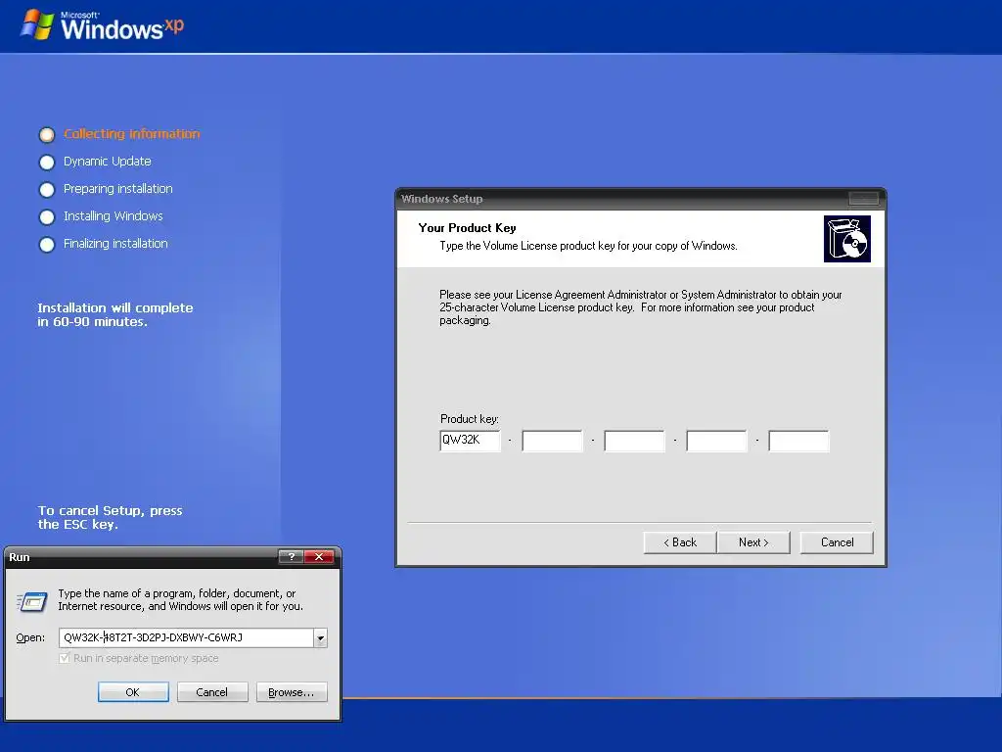Click the 'Your Product Key' heading
1002x752 pixels.
tap(467, 227)
